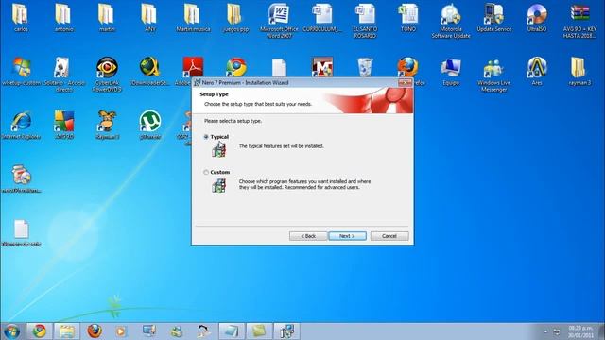Select the Custom setup type radio button

(206, 172)
